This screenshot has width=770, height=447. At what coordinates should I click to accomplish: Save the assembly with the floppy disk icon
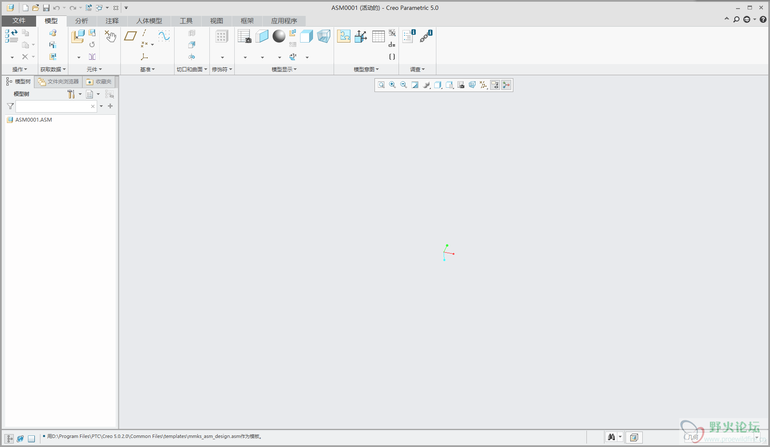(x=46, y=8)
